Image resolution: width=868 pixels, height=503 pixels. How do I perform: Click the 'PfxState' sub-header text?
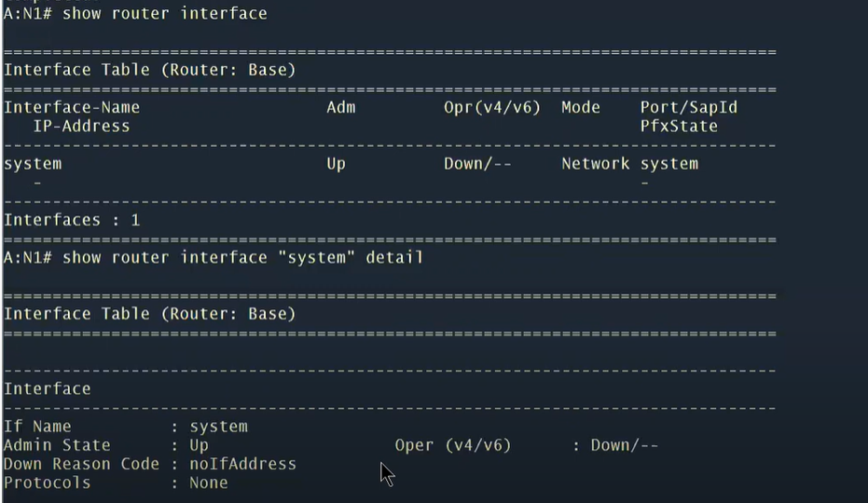click(679, 126)
